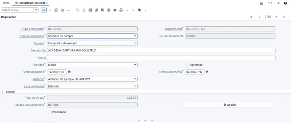Open the three-dot More options menu
291x123 pixels.
145,10
